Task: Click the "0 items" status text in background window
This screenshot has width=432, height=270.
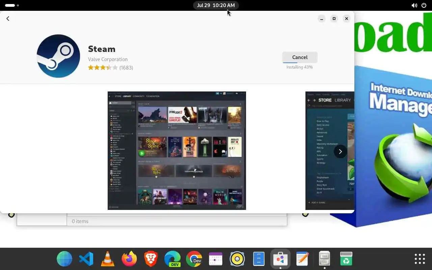Action: point(80,221)
